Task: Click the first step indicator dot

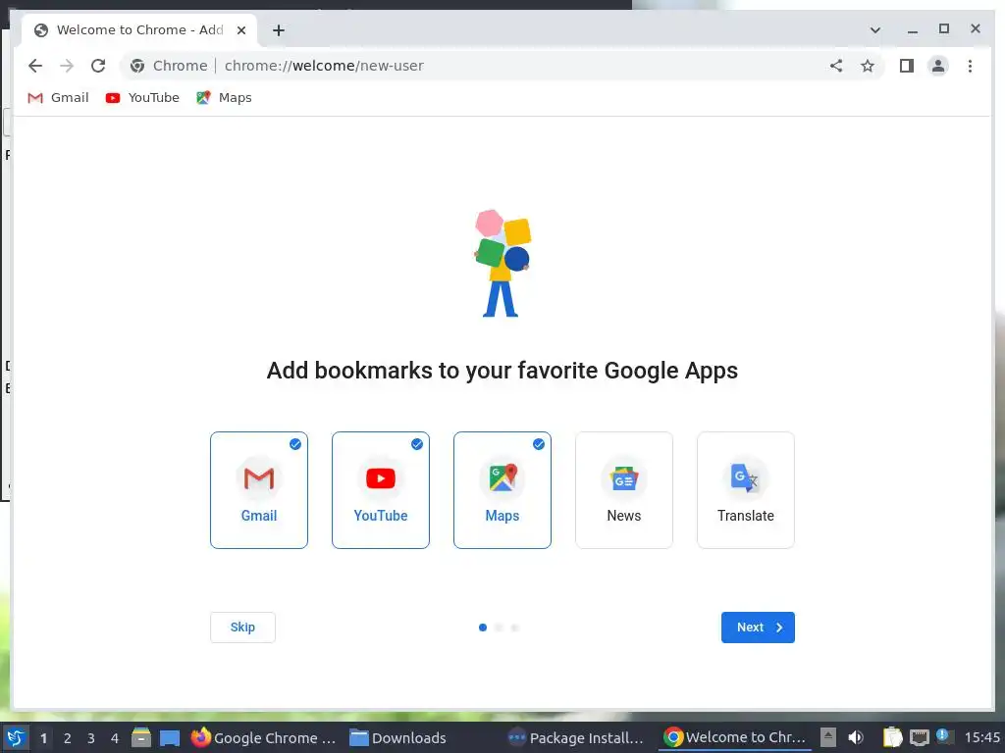Action: point(483,627)
